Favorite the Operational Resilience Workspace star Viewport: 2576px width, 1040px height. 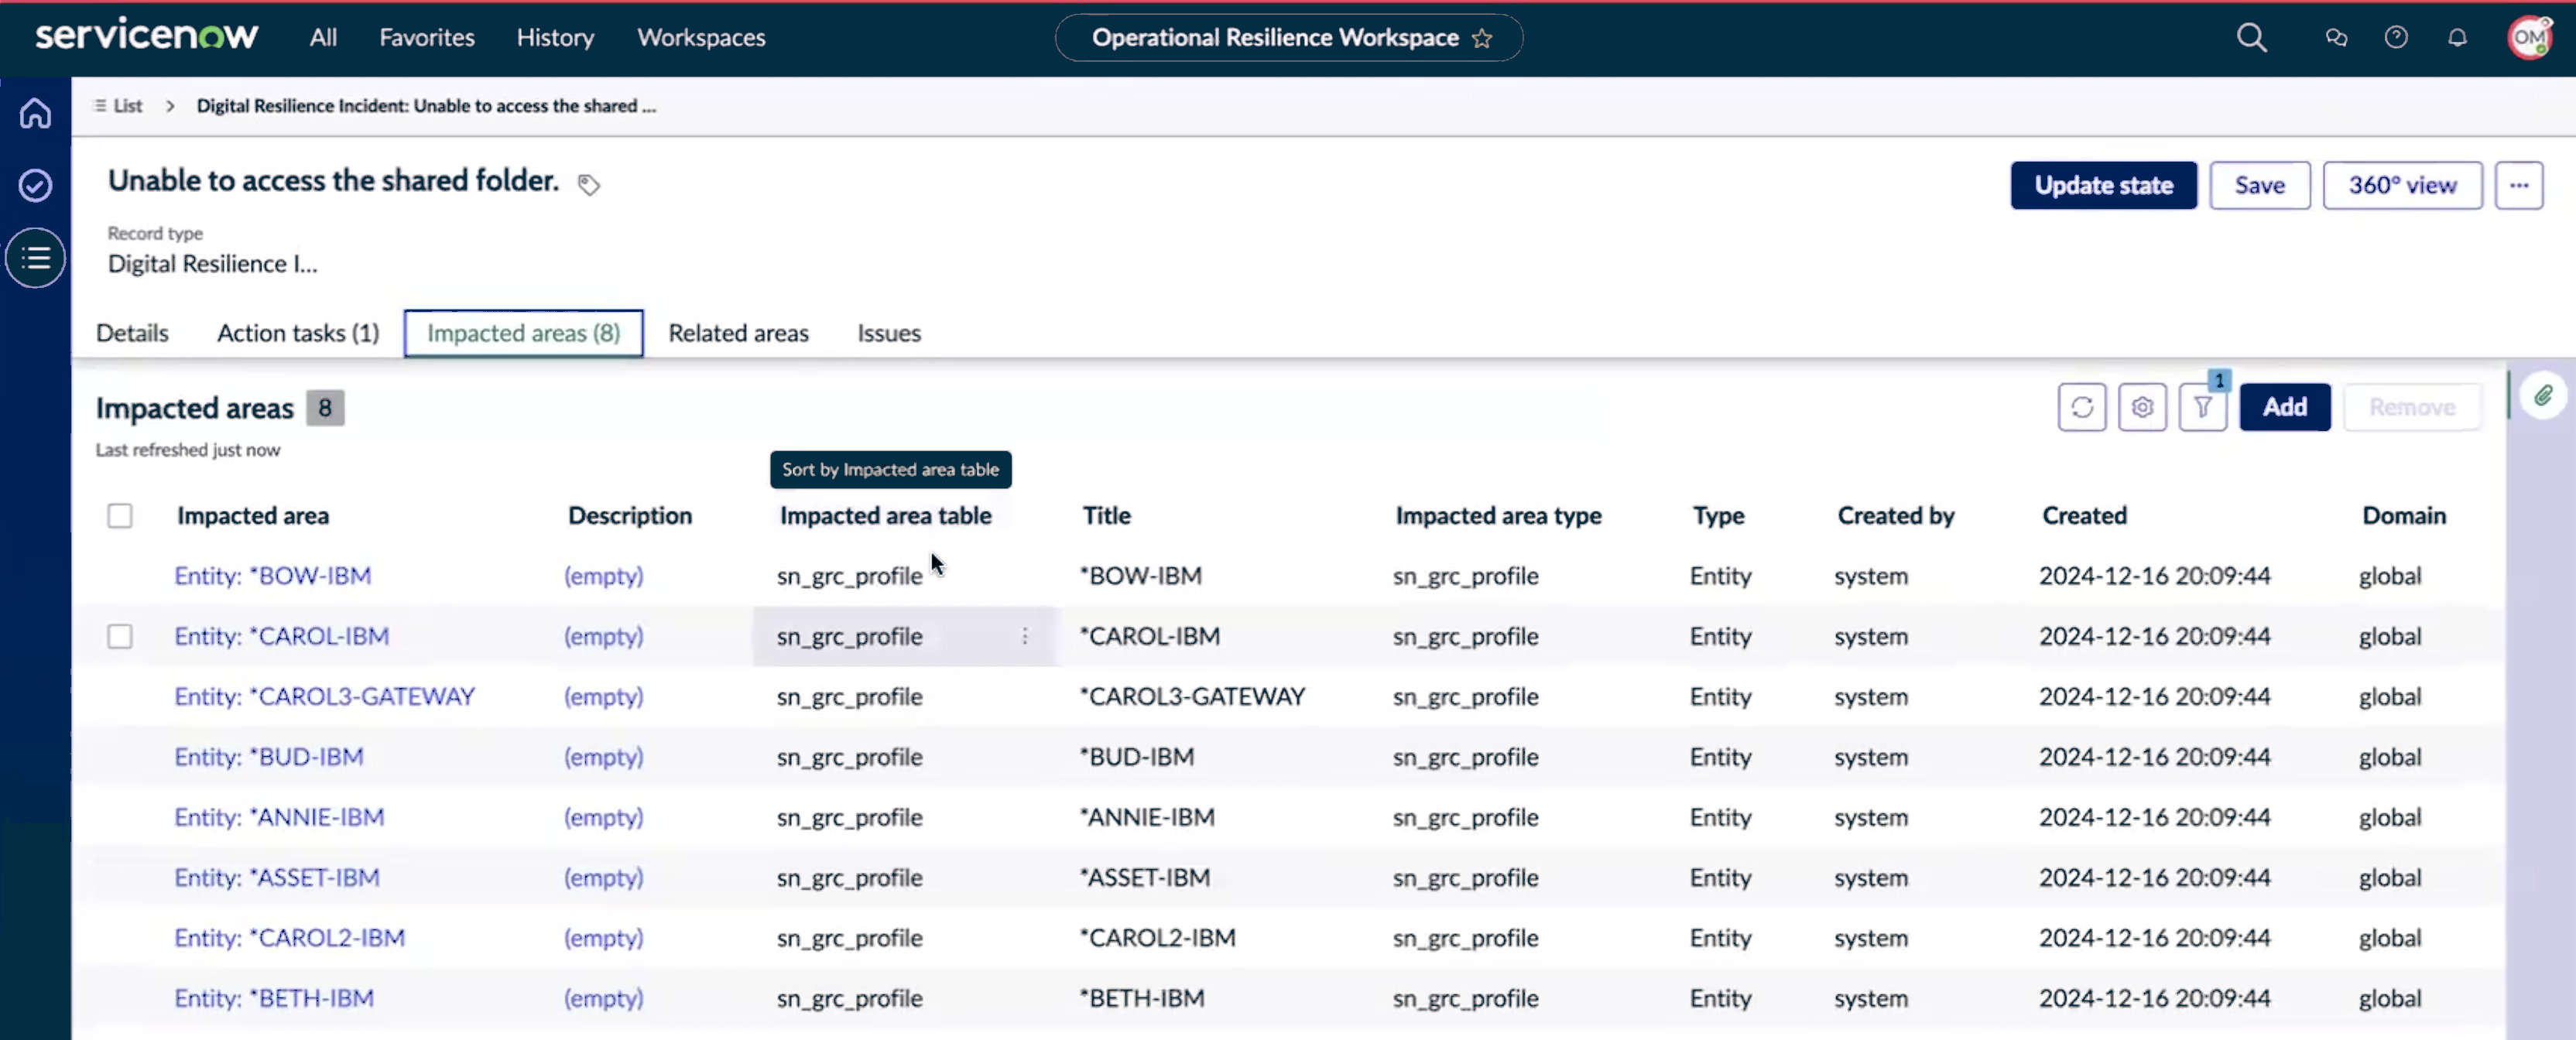click(1482, 38)
